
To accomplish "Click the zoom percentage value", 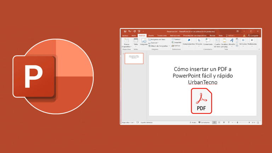I will point(254,123).
